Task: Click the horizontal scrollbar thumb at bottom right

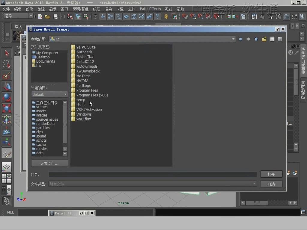Action: (257, 203)
